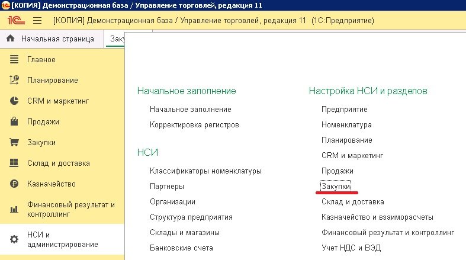Screen dimensions: 466x260
Task: Open Организации link
Action: click(x=172, y=202)
